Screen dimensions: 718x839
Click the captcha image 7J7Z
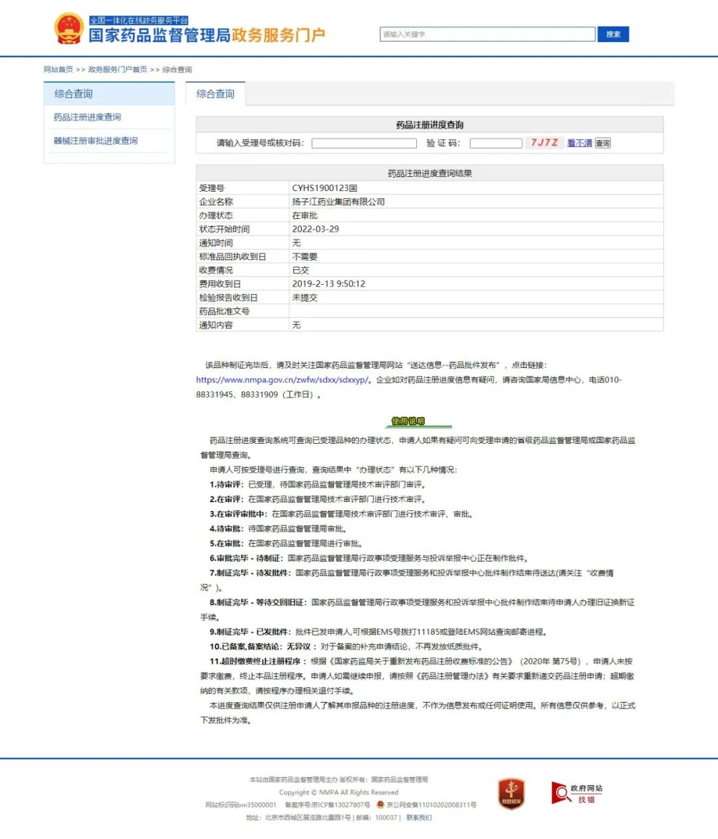[x=544, y=142]
